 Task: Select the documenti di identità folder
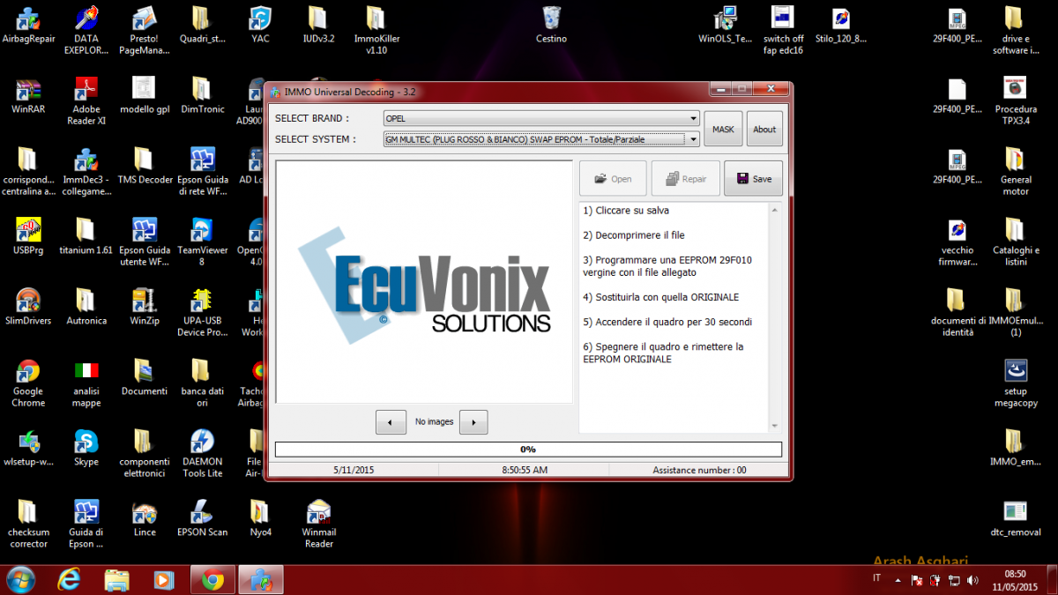[x=957, y=313]
